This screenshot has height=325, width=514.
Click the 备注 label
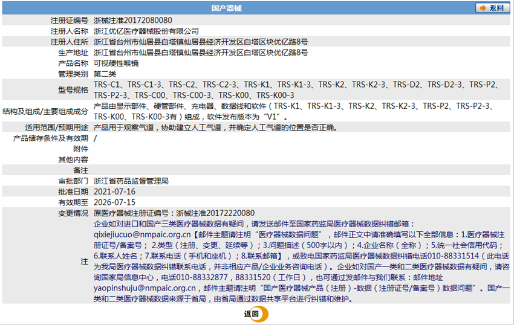(80, 170)
